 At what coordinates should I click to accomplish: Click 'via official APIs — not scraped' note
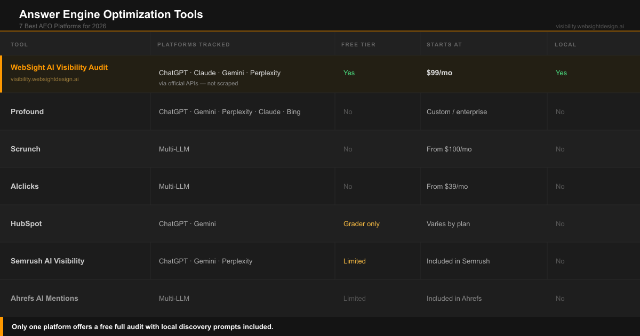(x=198, y=83)
